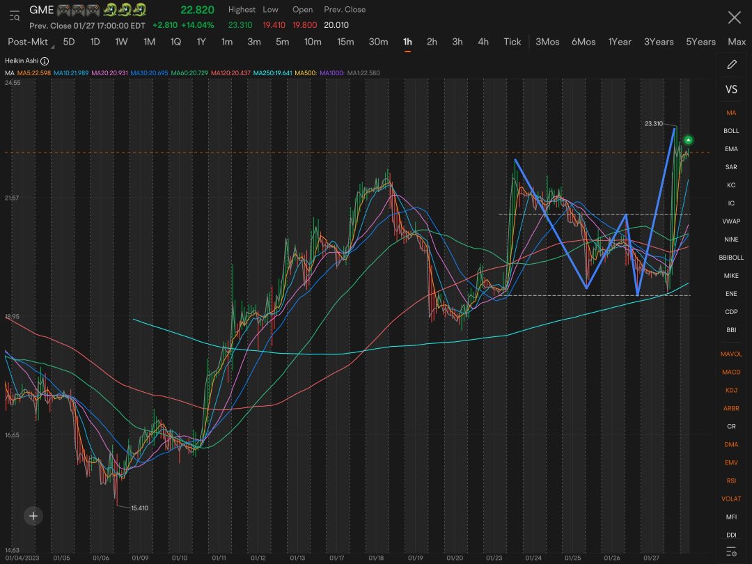Toggle the BOLL indicator
The width and height of the screenshot is (752, 564).
731,130
